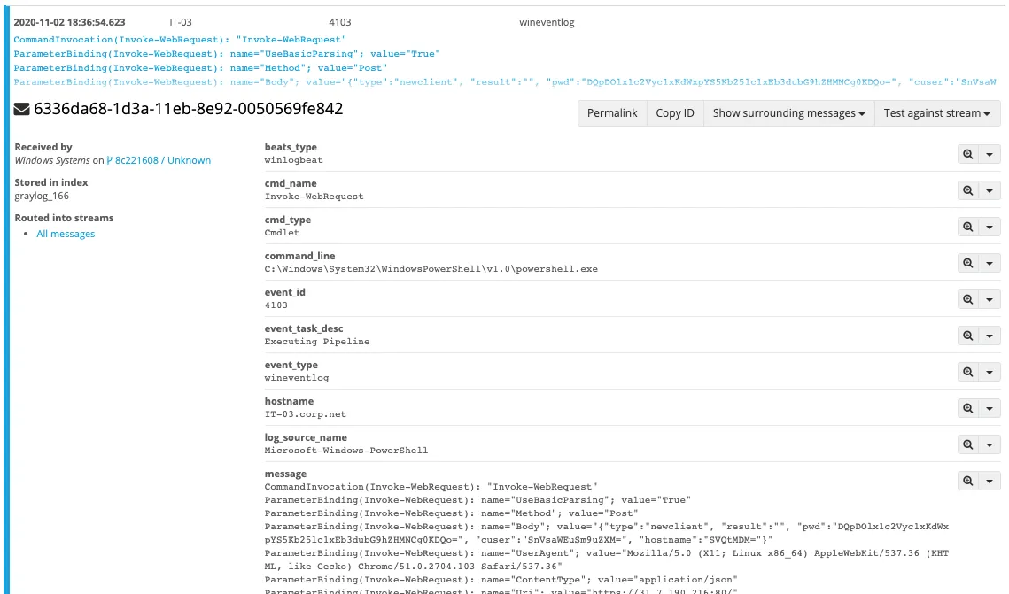
Task: Click the IT-03 source cell
Action: tap(181, 22)
